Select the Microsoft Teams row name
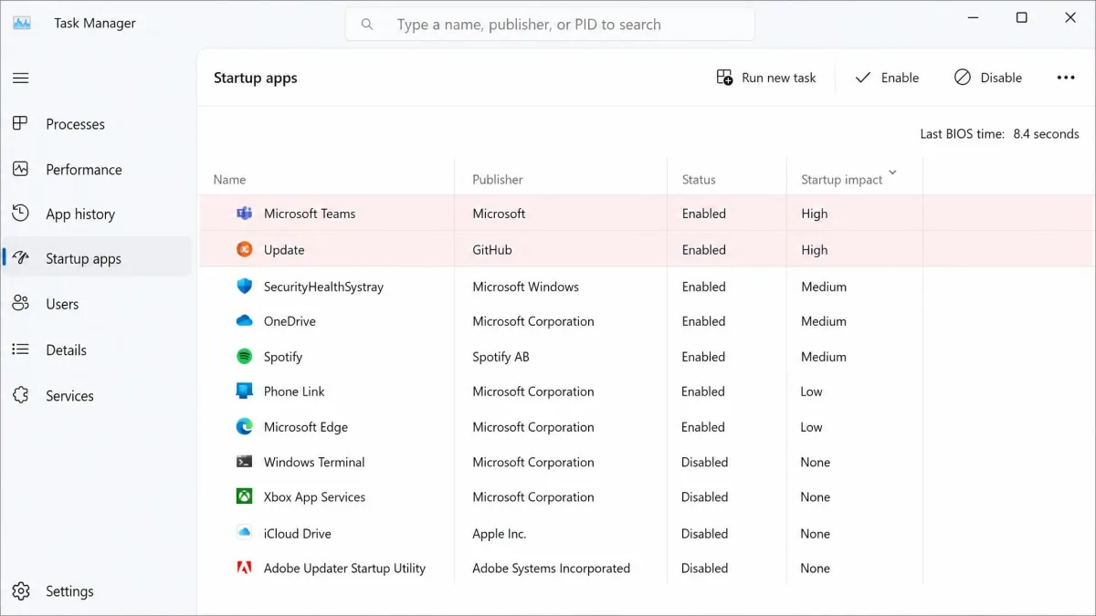This screenshot has width=1096, height=616. (x=310, y=214)
